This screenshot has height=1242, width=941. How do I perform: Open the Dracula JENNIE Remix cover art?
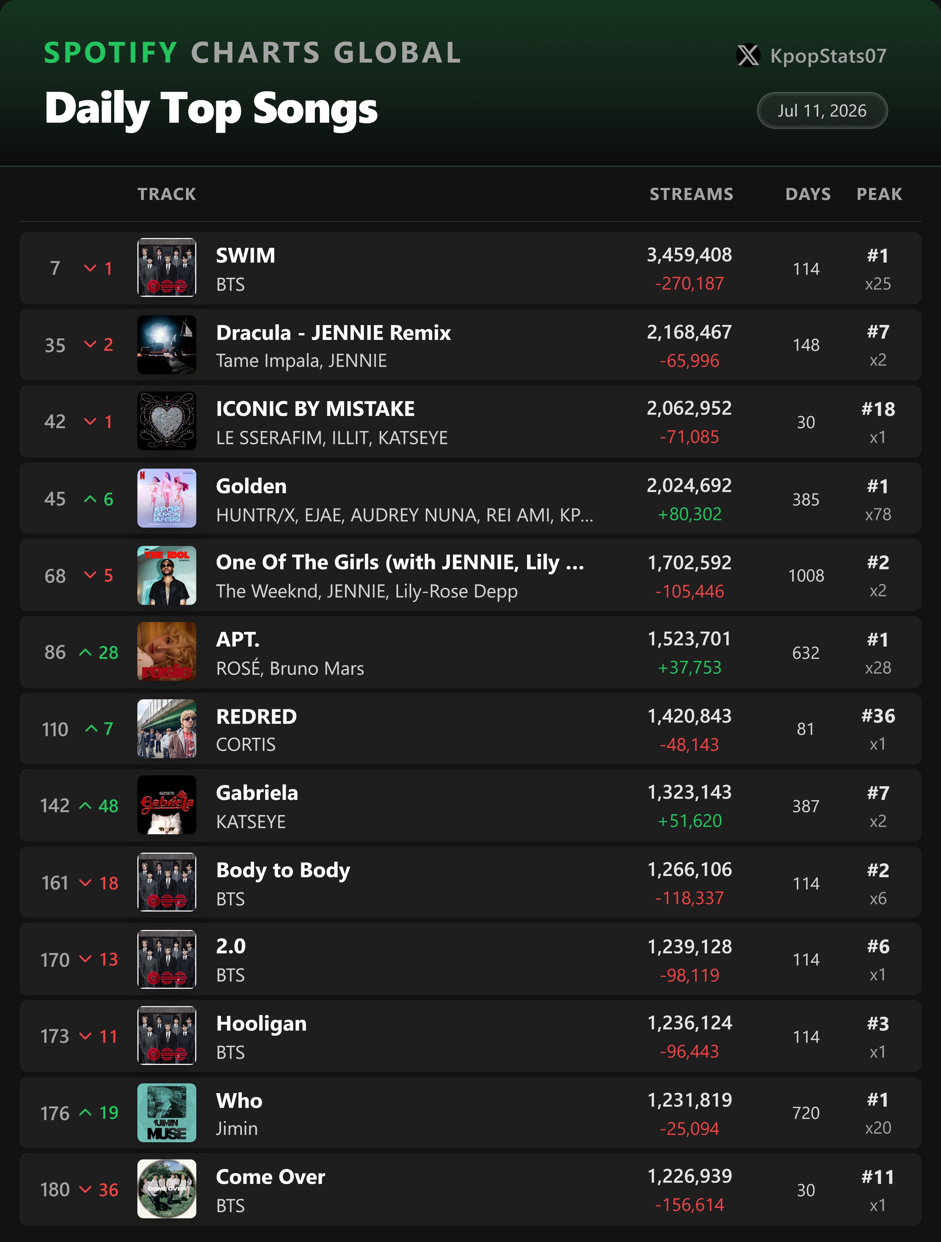pos(167,345)
